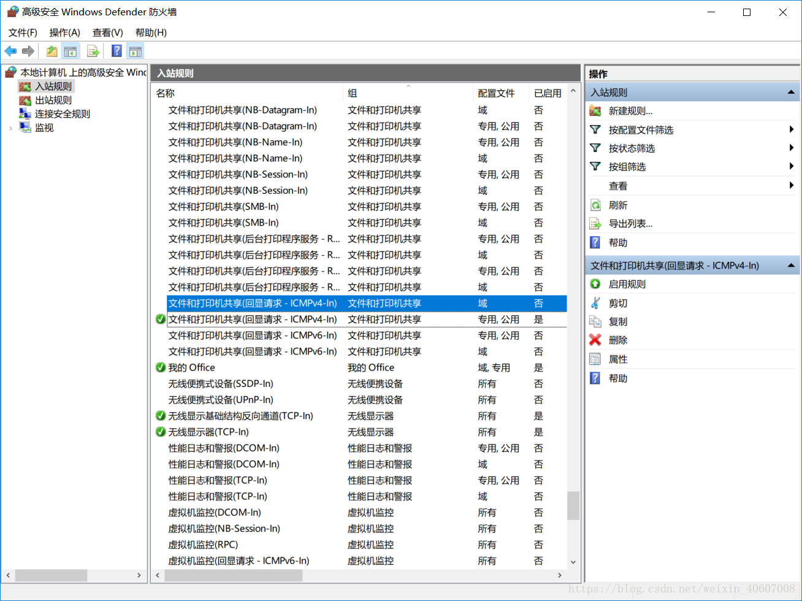802x601 pixels.
Task: Expand the 监视 tree node
Action: click(x=10, y=128)
